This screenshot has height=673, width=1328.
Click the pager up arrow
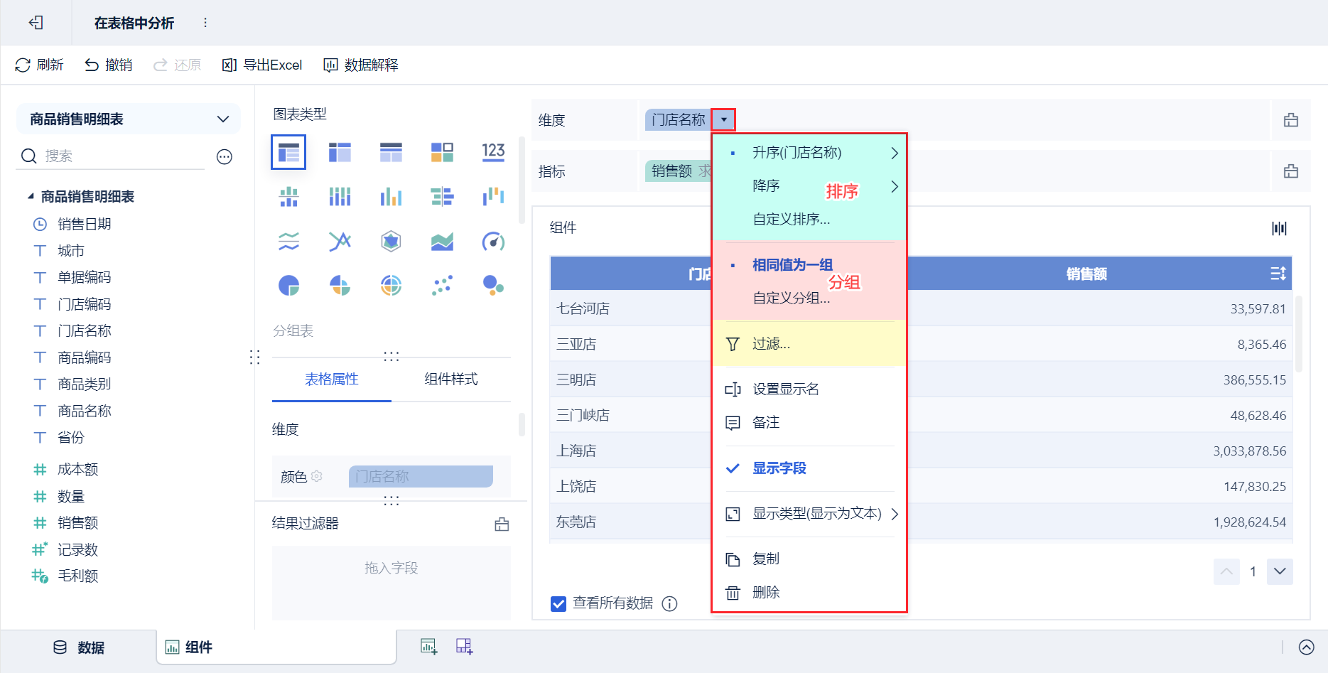pos(1226,571)
